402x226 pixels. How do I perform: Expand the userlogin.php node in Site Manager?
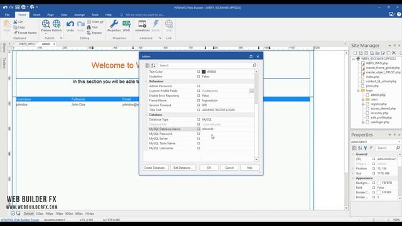pos(363,122)
